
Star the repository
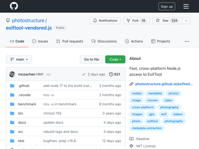click(x=167, y=20)
